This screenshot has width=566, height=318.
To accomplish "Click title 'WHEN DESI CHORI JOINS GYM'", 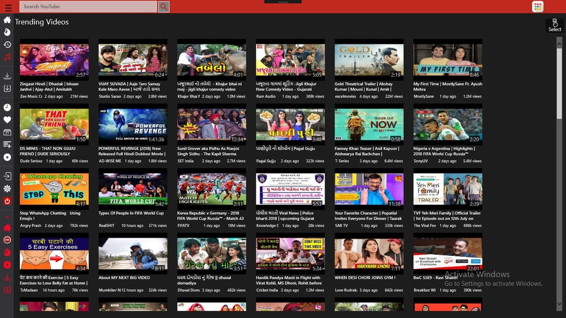I will 365,277.
